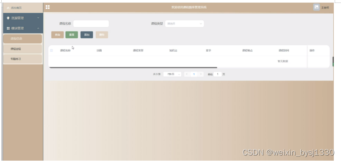Click the 暂无数据 empty table text
The height and width of the screenshot is (161, 341).
(x=283, y=61)
